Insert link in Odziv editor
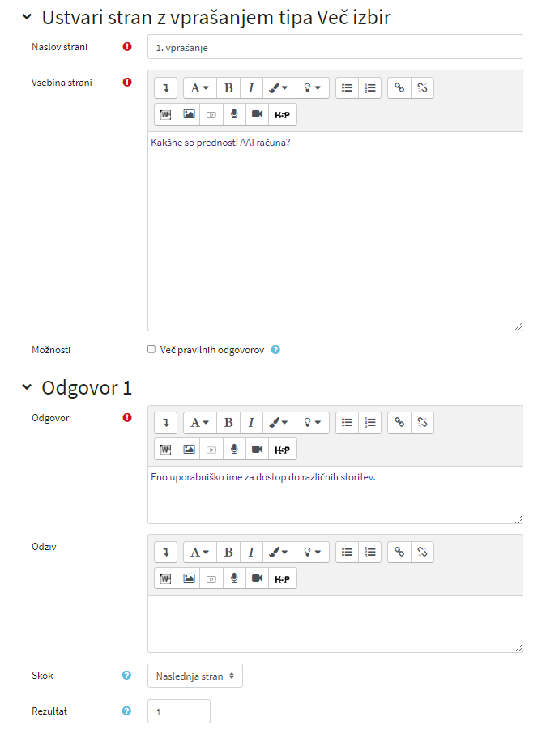Viewport: 546px width, 734px height. 399,552
